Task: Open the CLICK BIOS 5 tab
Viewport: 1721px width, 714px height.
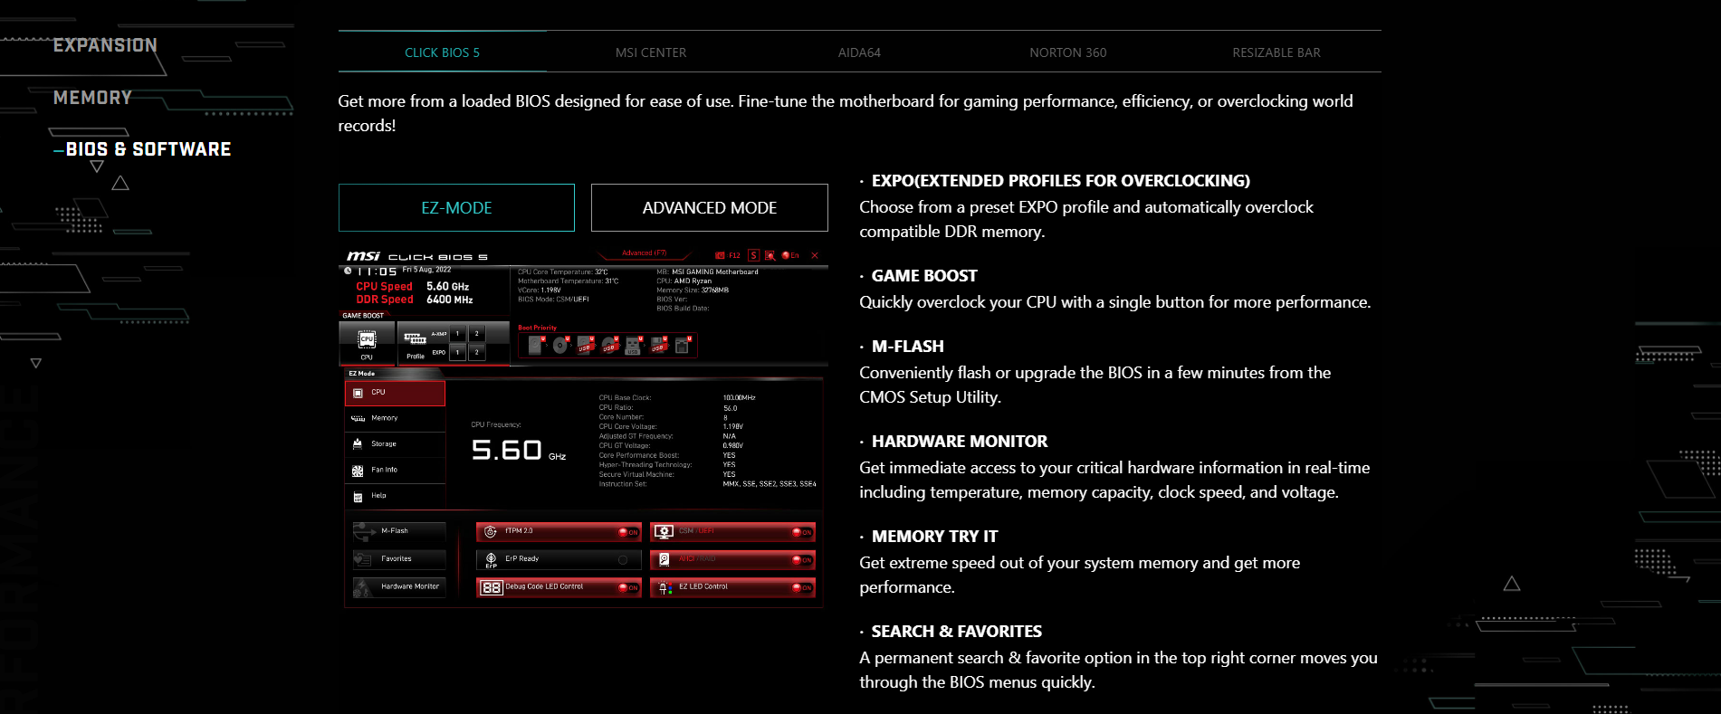Action: 442,52
